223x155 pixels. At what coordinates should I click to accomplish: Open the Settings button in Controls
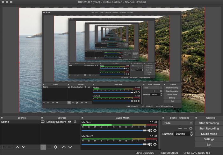(x=209, y=139)
